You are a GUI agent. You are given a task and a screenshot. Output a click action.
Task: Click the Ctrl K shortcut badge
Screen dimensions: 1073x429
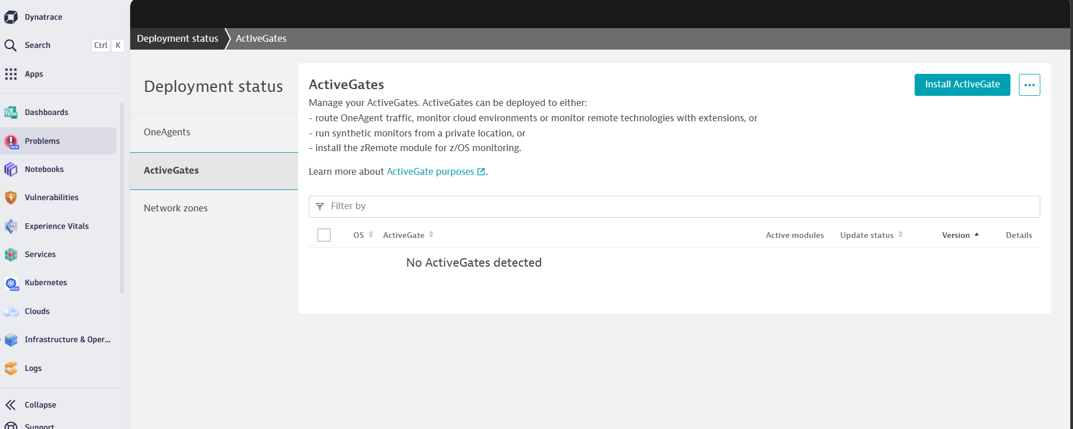click(x=108, y=45)
